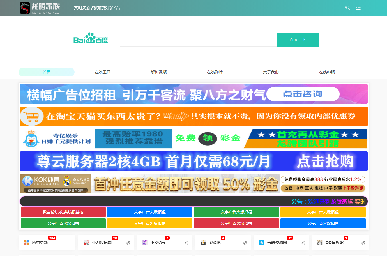Open the 在线工具 navigation tab
387x256 pixels.
coord(103,72)
